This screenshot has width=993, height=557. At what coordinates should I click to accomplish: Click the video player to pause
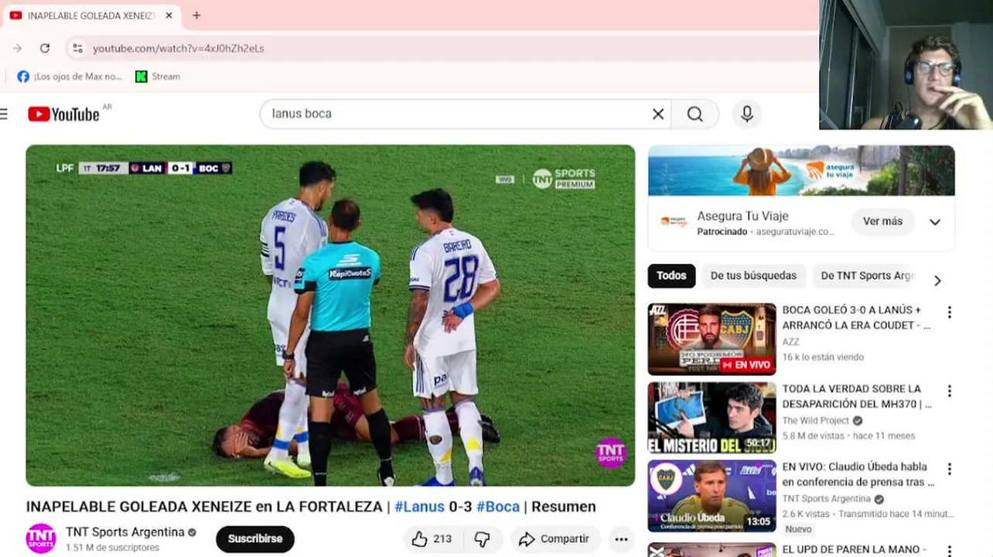click(x=330, y=315)
